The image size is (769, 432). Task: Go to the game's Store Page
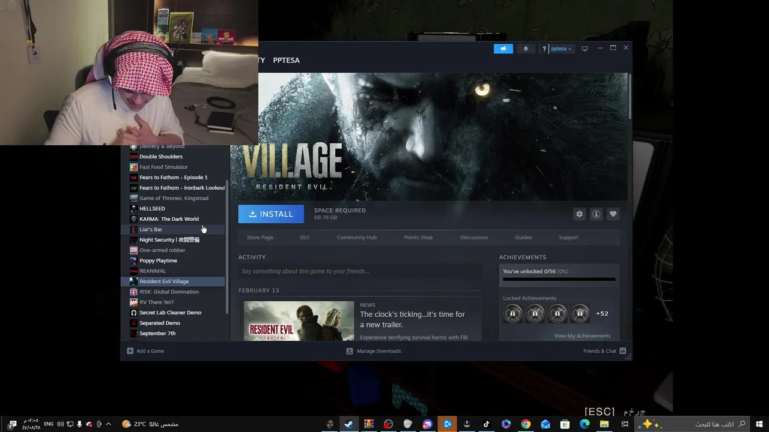tap(260, 238)
